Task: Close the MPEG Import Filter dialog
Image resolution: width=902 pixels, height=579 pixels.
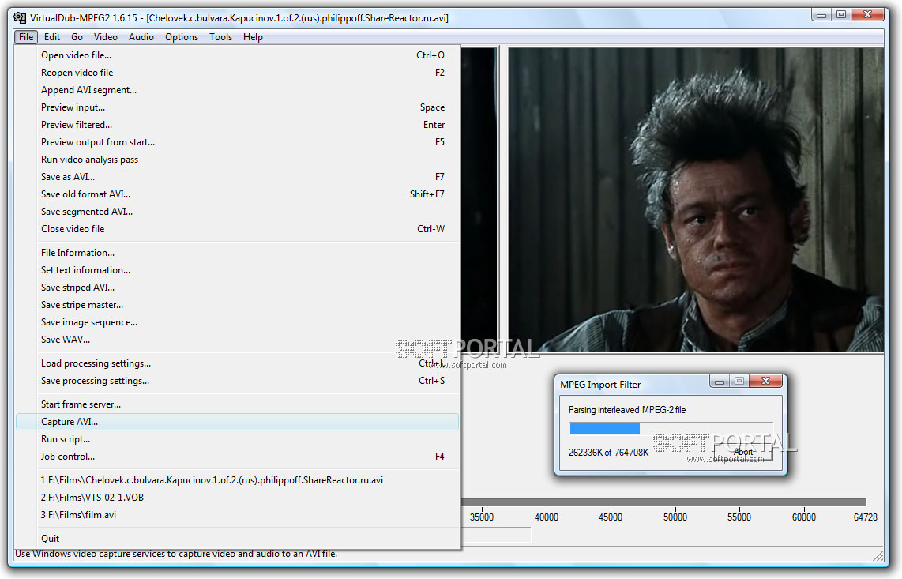Action: click(765, 381)
